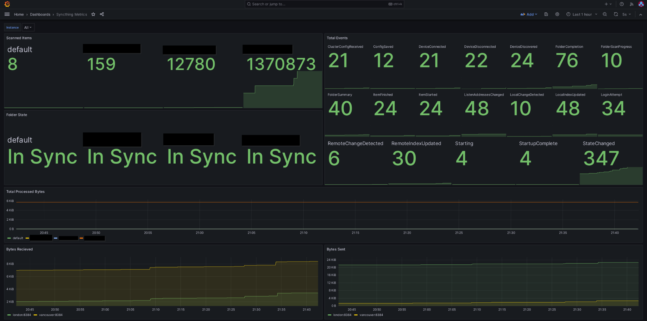Viewport: 647px width, 321px height.
Task: Open the hamburger navigation menu
Action: [x=7, y=14]
